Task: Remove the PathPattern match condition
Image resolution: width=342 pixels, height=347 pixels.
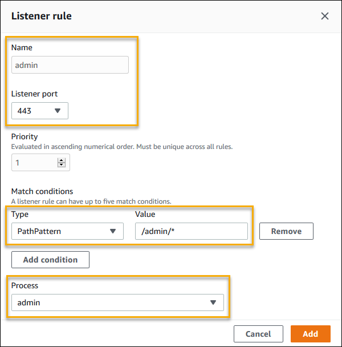Action: coord(286,231)
